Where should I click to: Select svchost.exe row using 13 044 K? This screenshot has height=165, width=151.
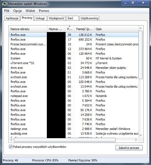point(74,87)
